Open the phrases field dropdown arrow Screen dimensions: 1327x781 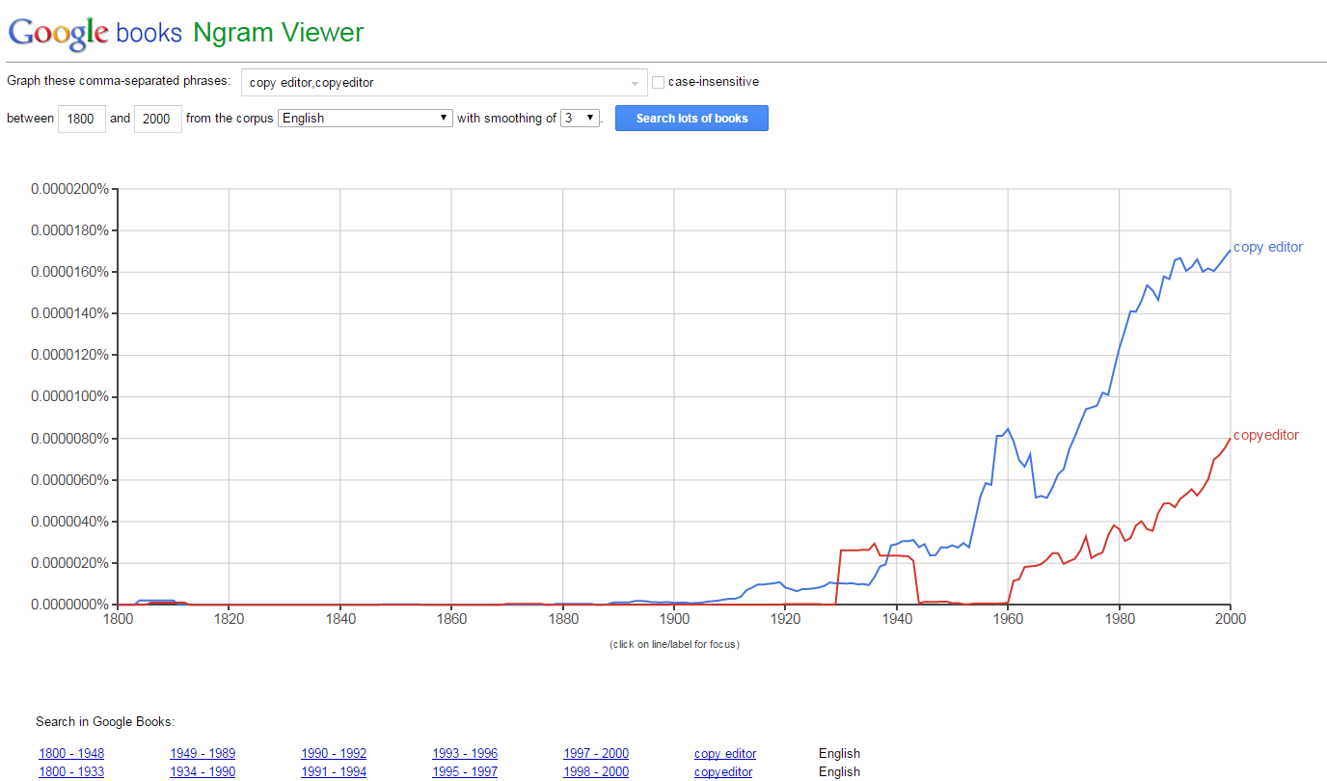point(635,83)
